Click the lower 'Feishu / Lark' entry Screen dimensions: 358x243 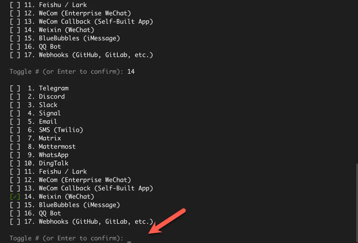pos(63,172)
